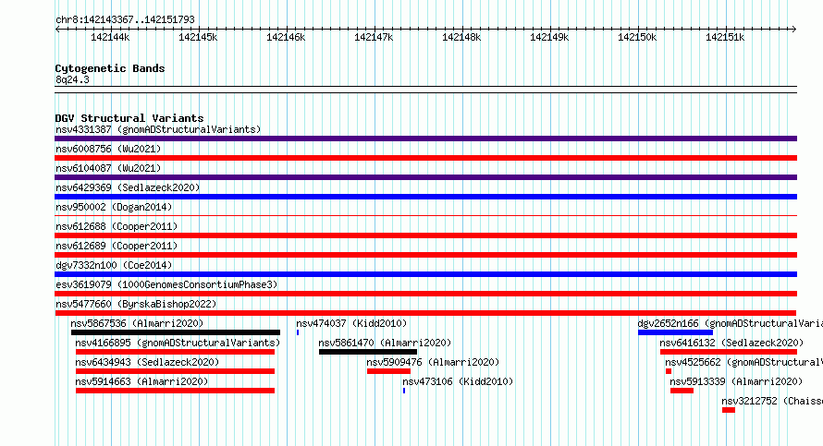Click the small blue mark for nsv473106
823x446 pixels.
click(x=404, y=391)
